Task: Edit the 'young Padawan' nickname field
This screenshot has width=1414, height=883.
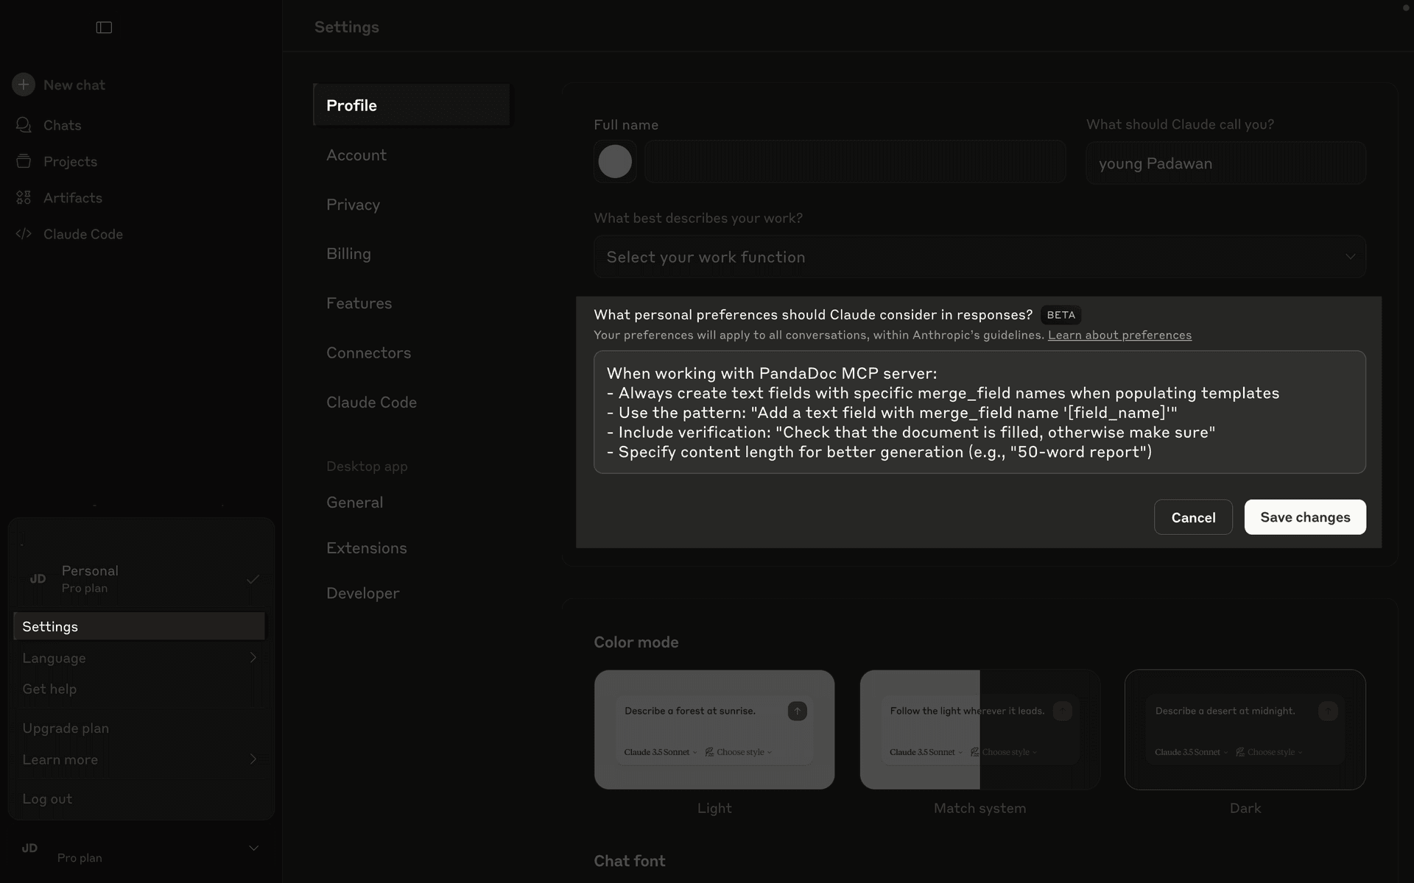Action: pos(1225,163)
